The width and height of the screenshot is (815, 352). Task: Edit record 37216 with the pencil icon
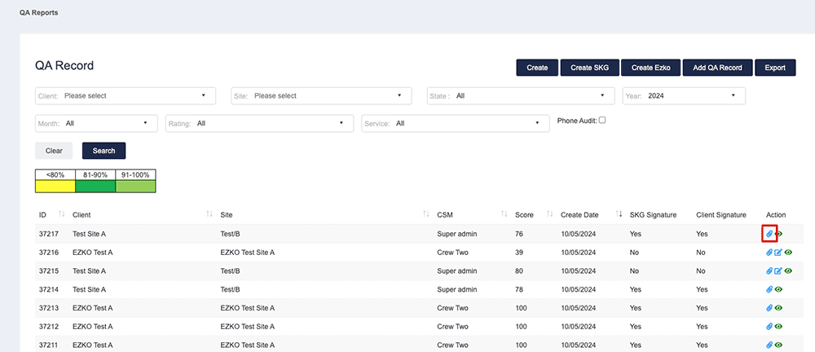pos(778,253)
